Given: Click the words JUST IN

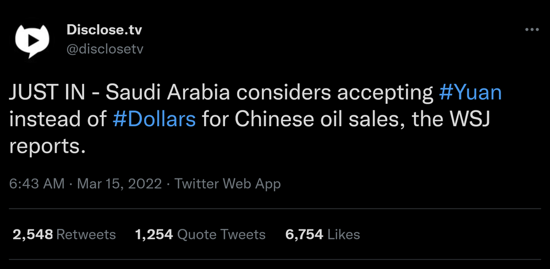Looking at the screenshot, I should (47, 93).
